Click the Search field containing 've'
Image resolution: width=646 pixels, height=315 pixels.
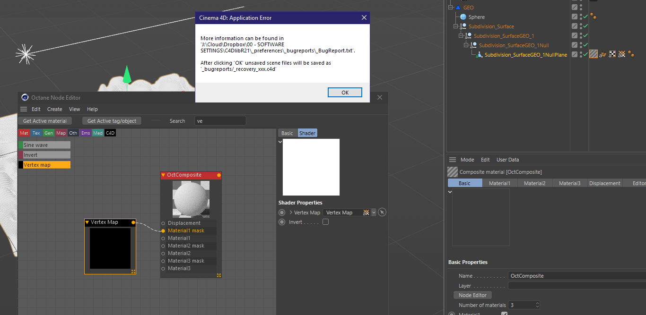[220, 121]
